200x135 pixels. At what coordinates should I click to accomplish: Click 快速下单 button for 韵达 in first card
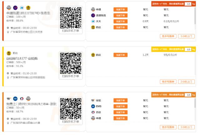120,27
